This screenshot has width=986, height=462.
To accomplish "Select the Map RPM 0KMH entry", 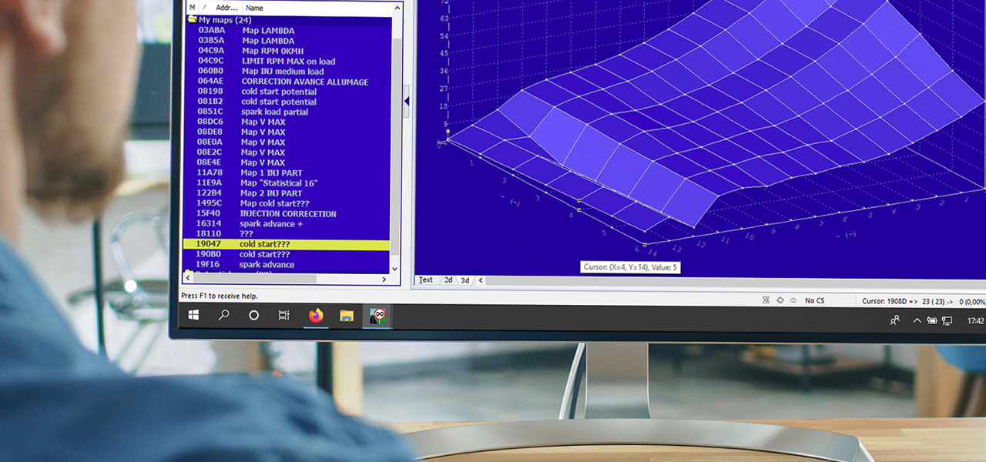I will [288, 51].
